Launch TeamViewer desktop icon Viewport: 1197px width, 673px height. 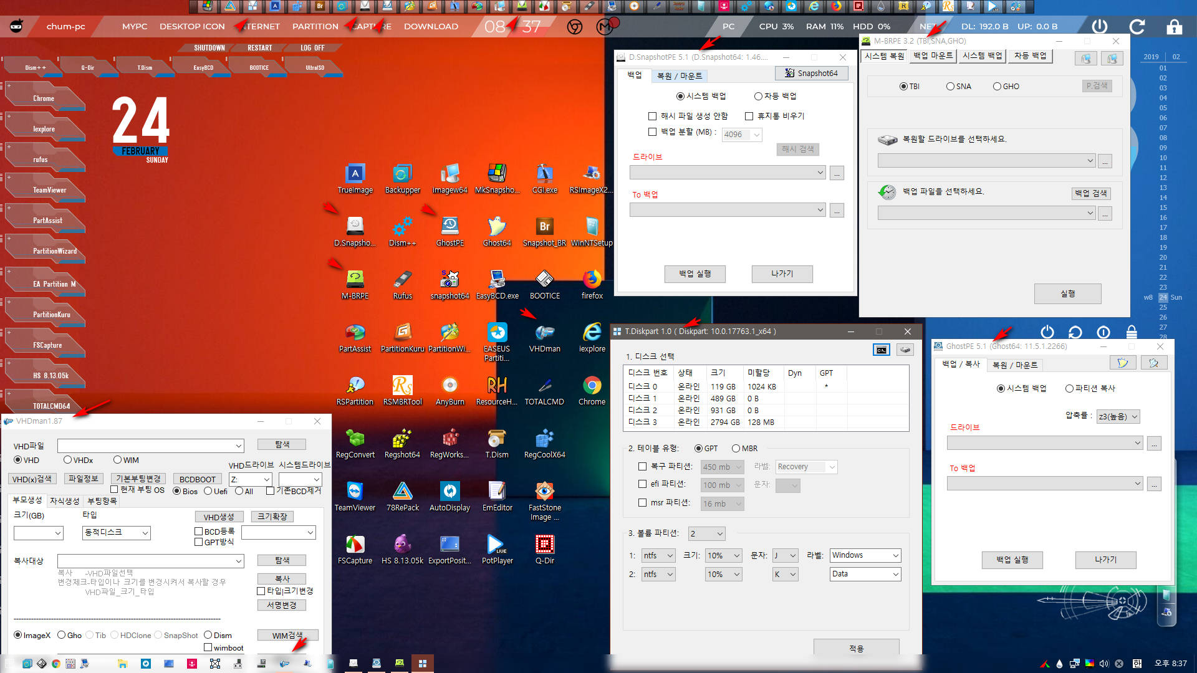[355, 497]
